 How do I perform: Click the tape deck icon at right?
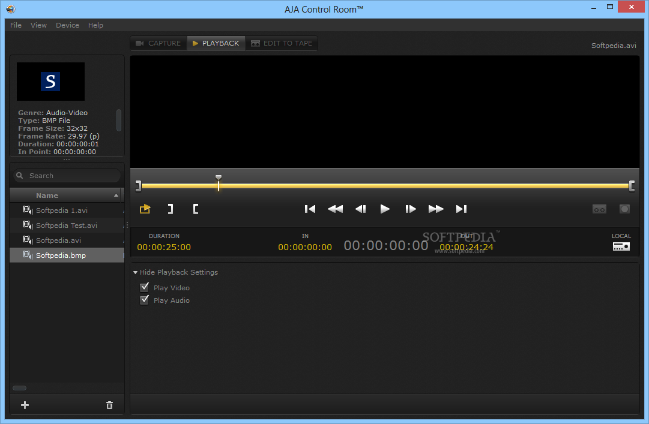pos(599,209)
